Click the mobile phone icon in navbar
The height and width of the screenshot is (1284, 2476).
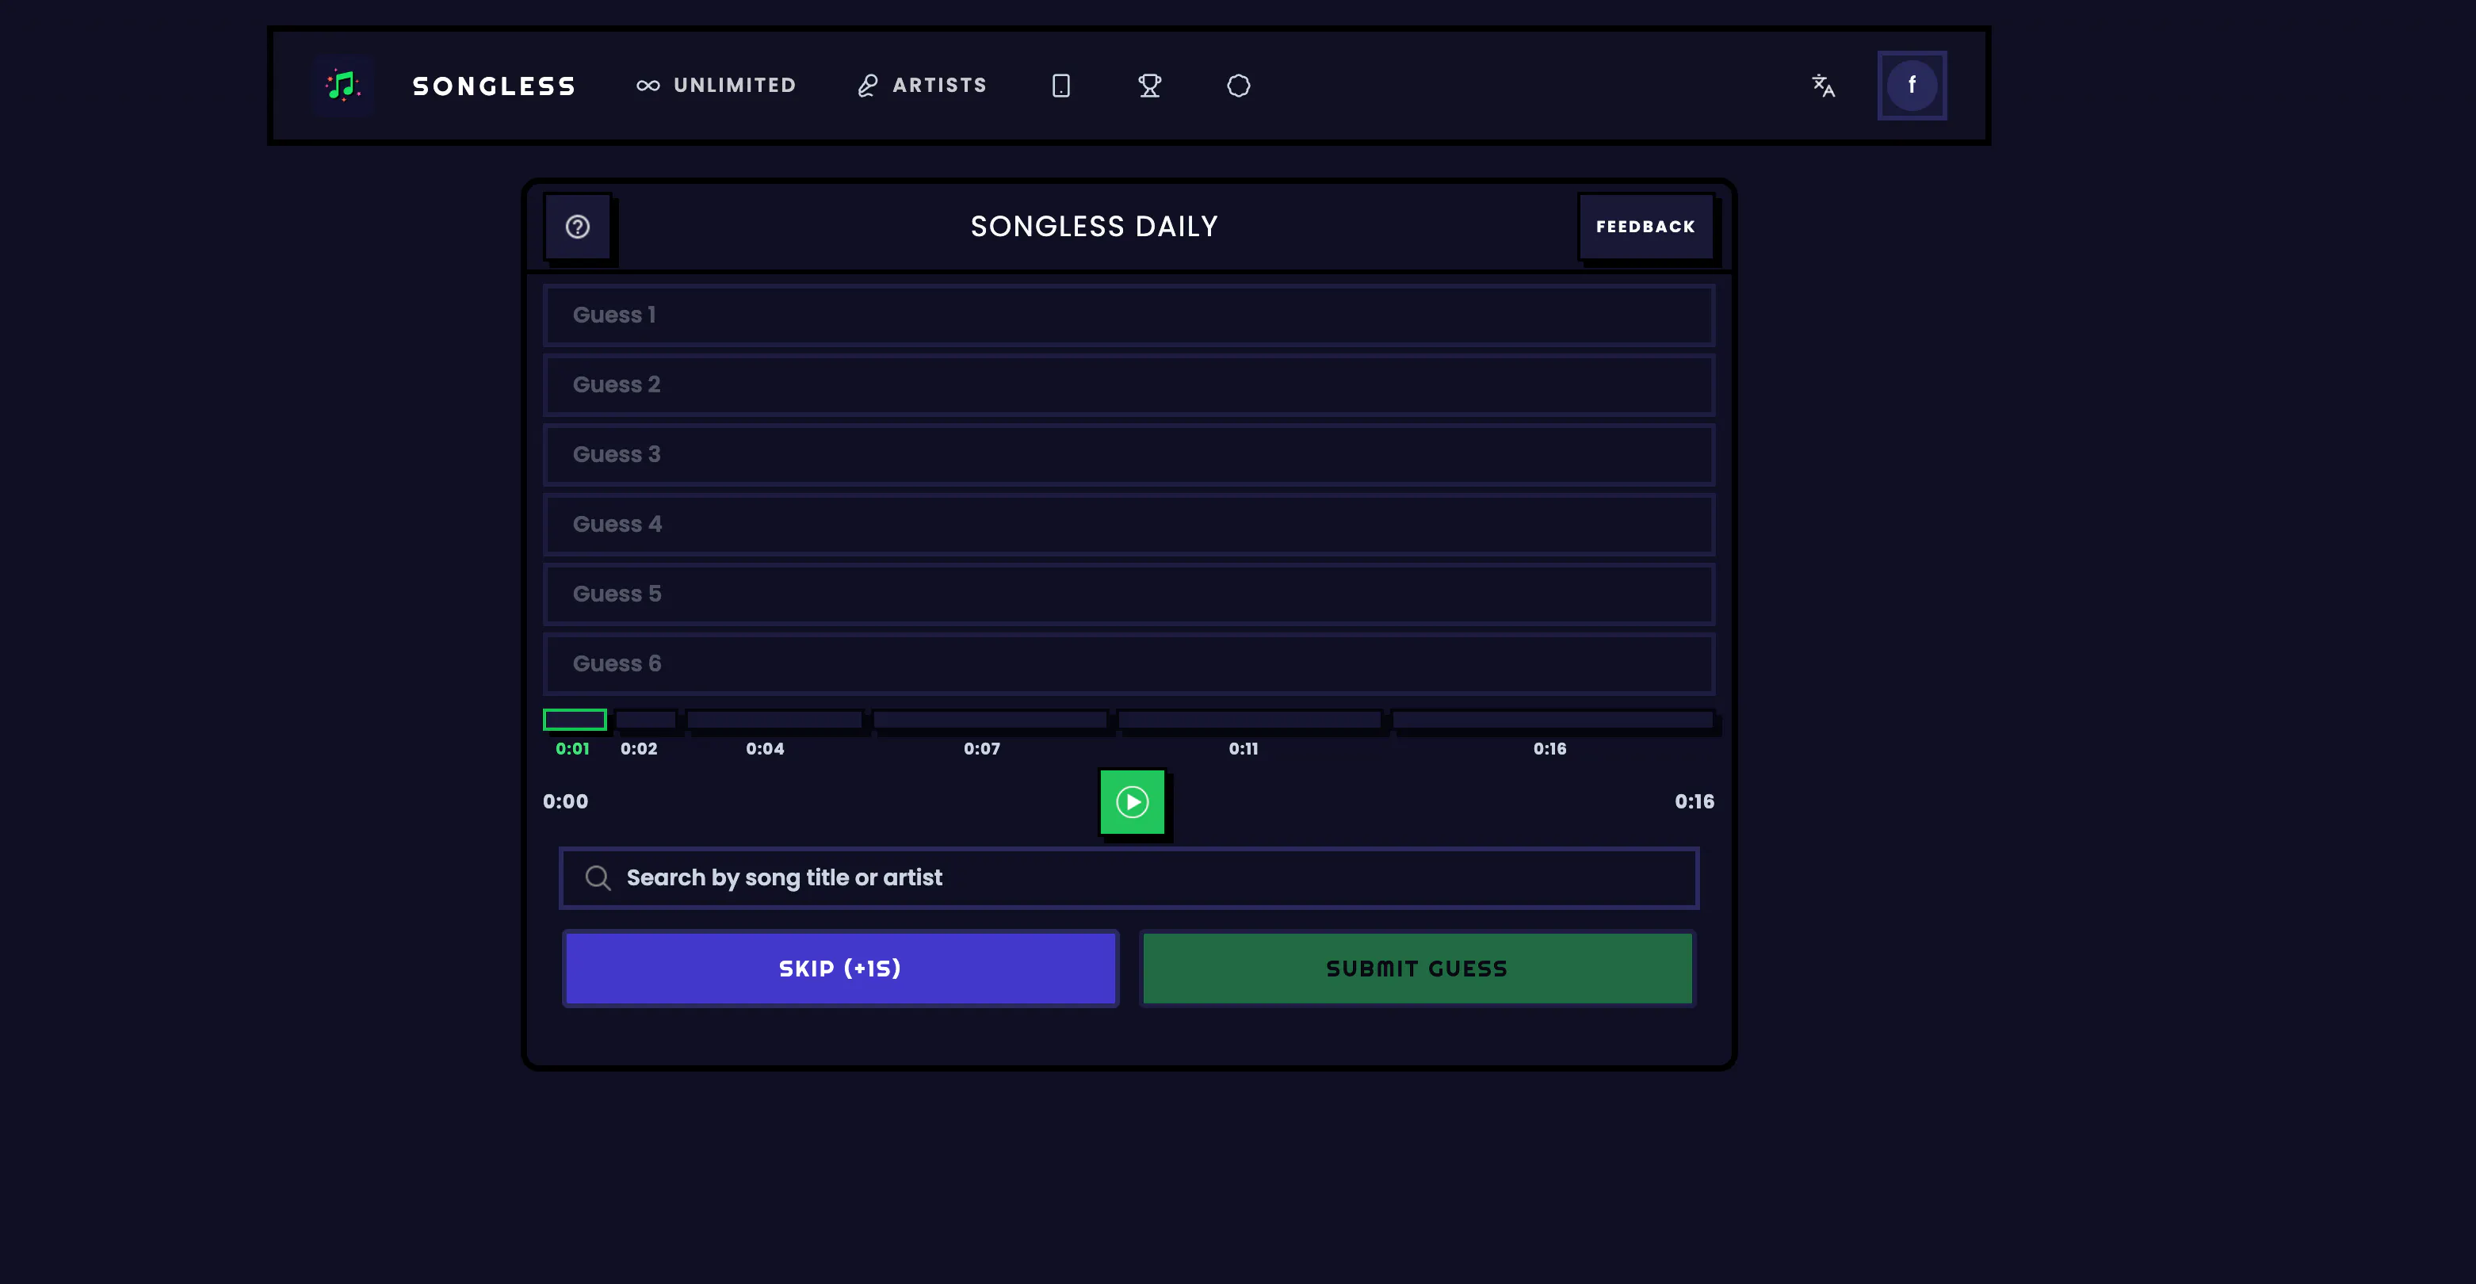pyautogui.click(x=1061, y=86)
